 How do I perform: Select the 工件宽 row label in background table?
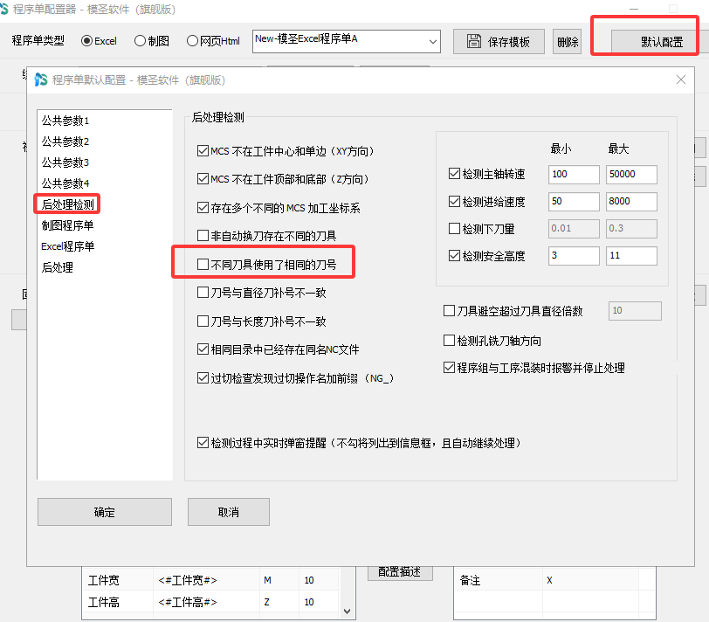104,580
